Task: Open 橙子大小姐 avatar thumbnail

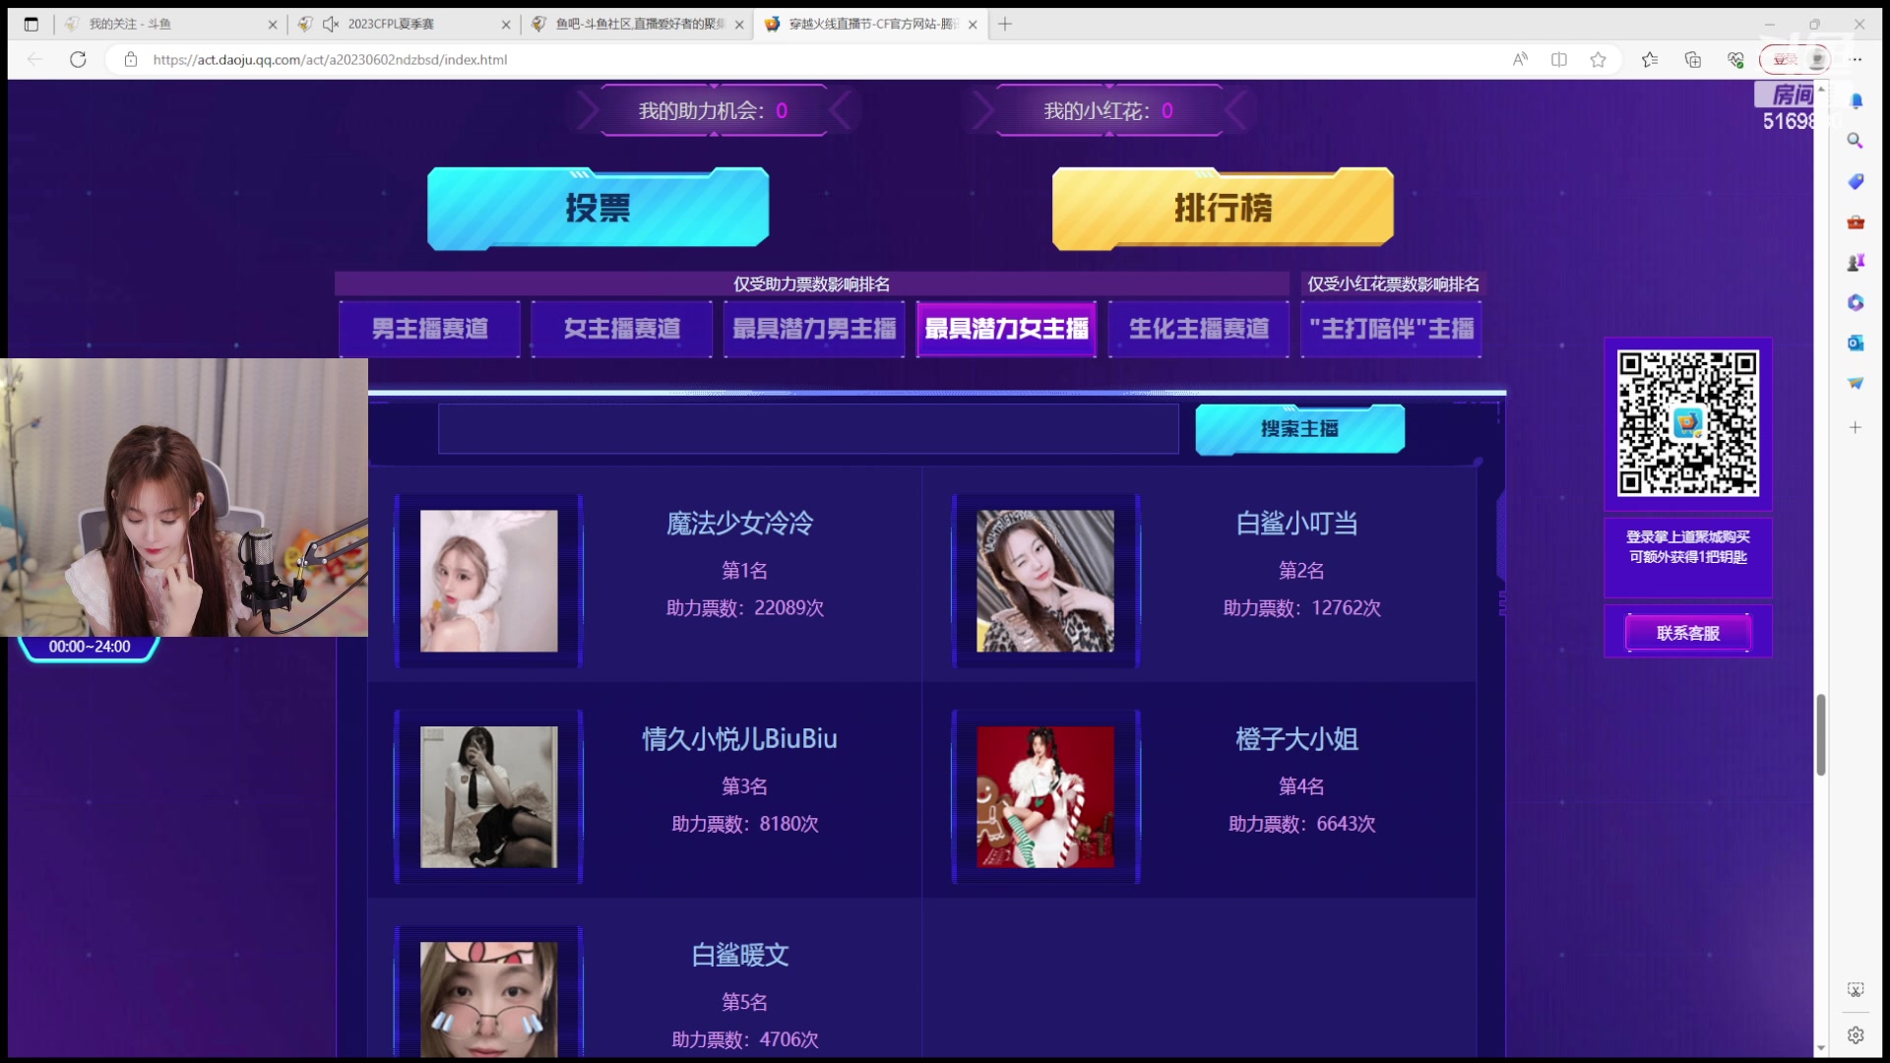Action: [1045, 797]
